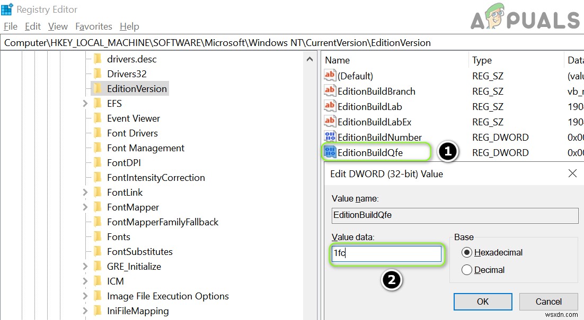The height and width of the screenshot is (320, 584).
Task: Expand the FontLink registry key
Action: pyautogui.click(x=85, y=192)
